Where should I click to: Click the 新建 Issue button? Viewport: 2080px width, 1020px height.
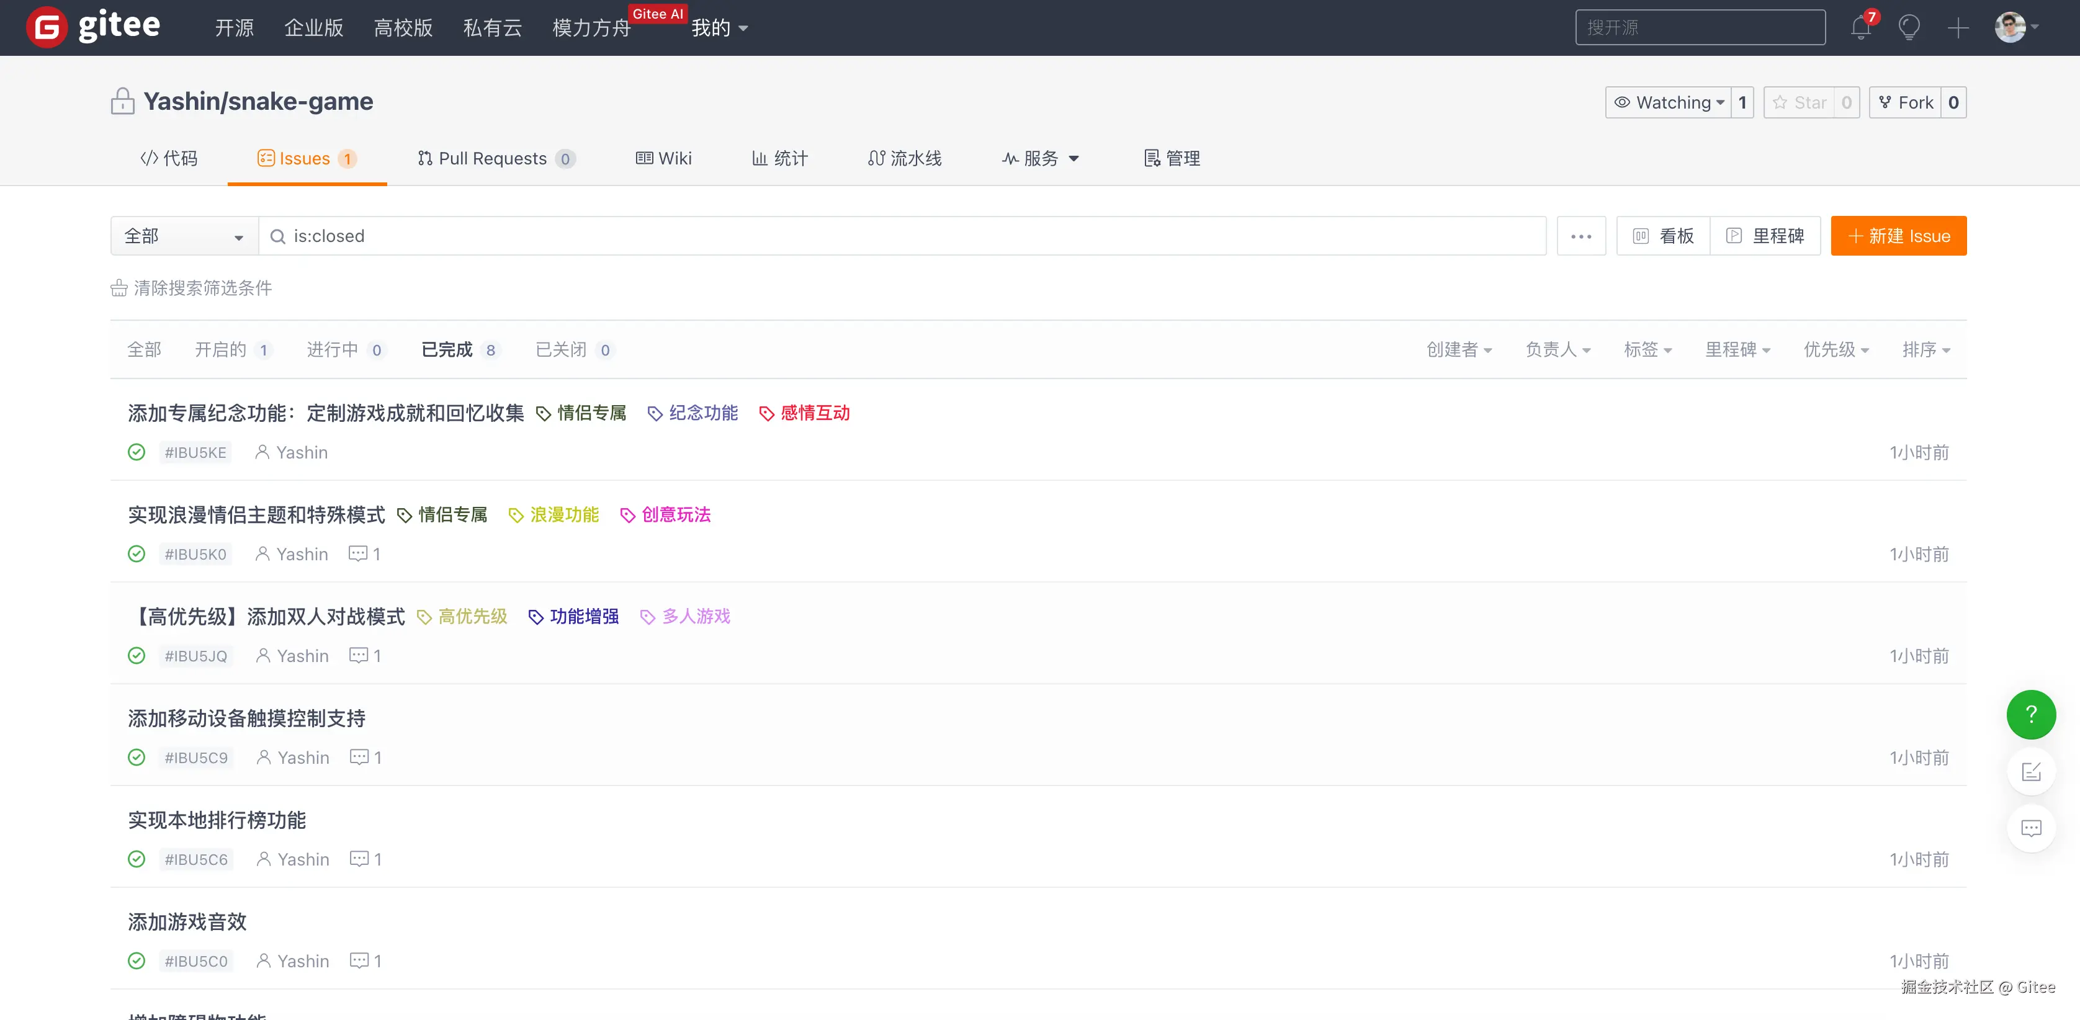(1898, 236)
